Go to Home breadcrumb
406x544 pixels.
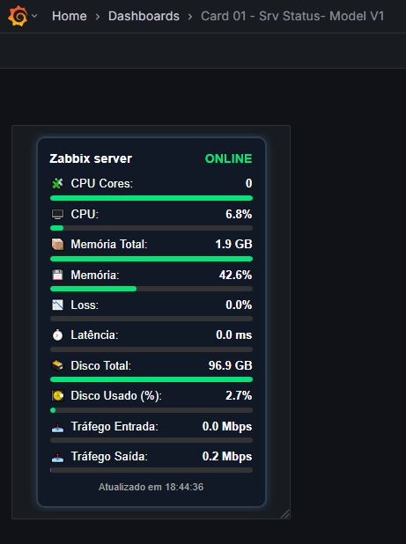coord(70,16)
